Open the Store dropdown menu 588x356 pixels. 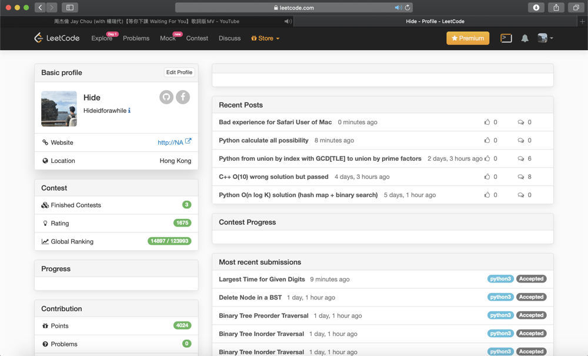265,38
